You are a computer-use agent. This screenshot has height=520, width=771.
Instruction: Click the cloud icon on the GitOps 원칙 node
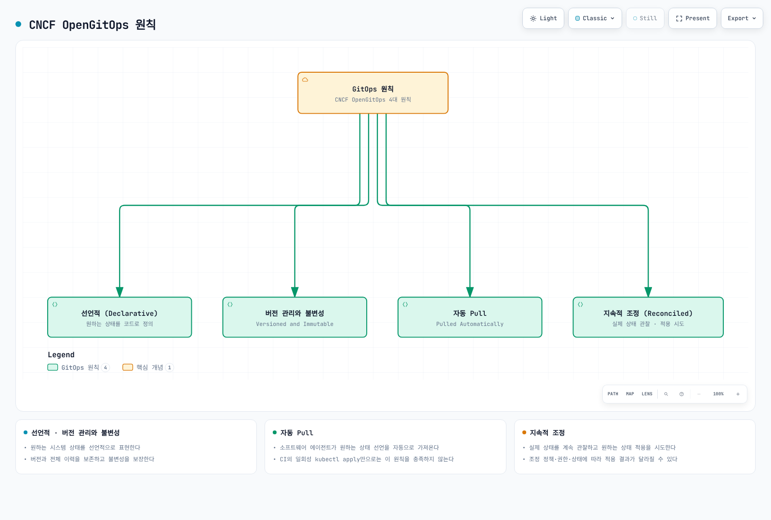tap(305, 80)
